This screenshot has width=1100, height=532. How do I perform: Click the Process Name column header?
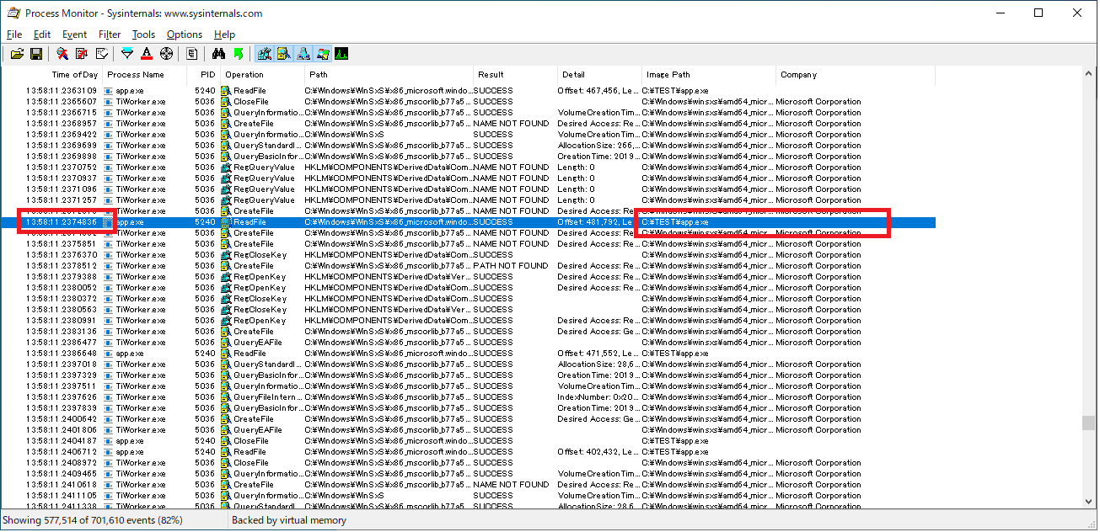145,75
